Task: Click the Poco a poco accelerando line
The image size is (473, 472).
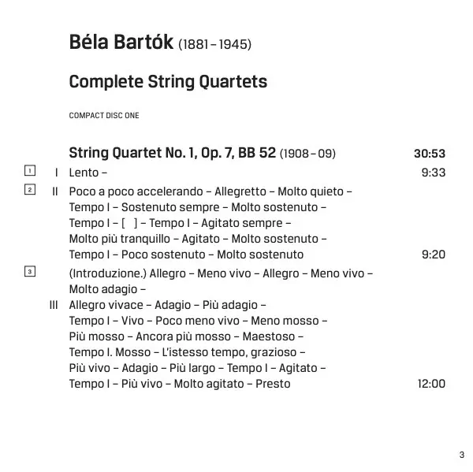Action: [x=210, y=191]
